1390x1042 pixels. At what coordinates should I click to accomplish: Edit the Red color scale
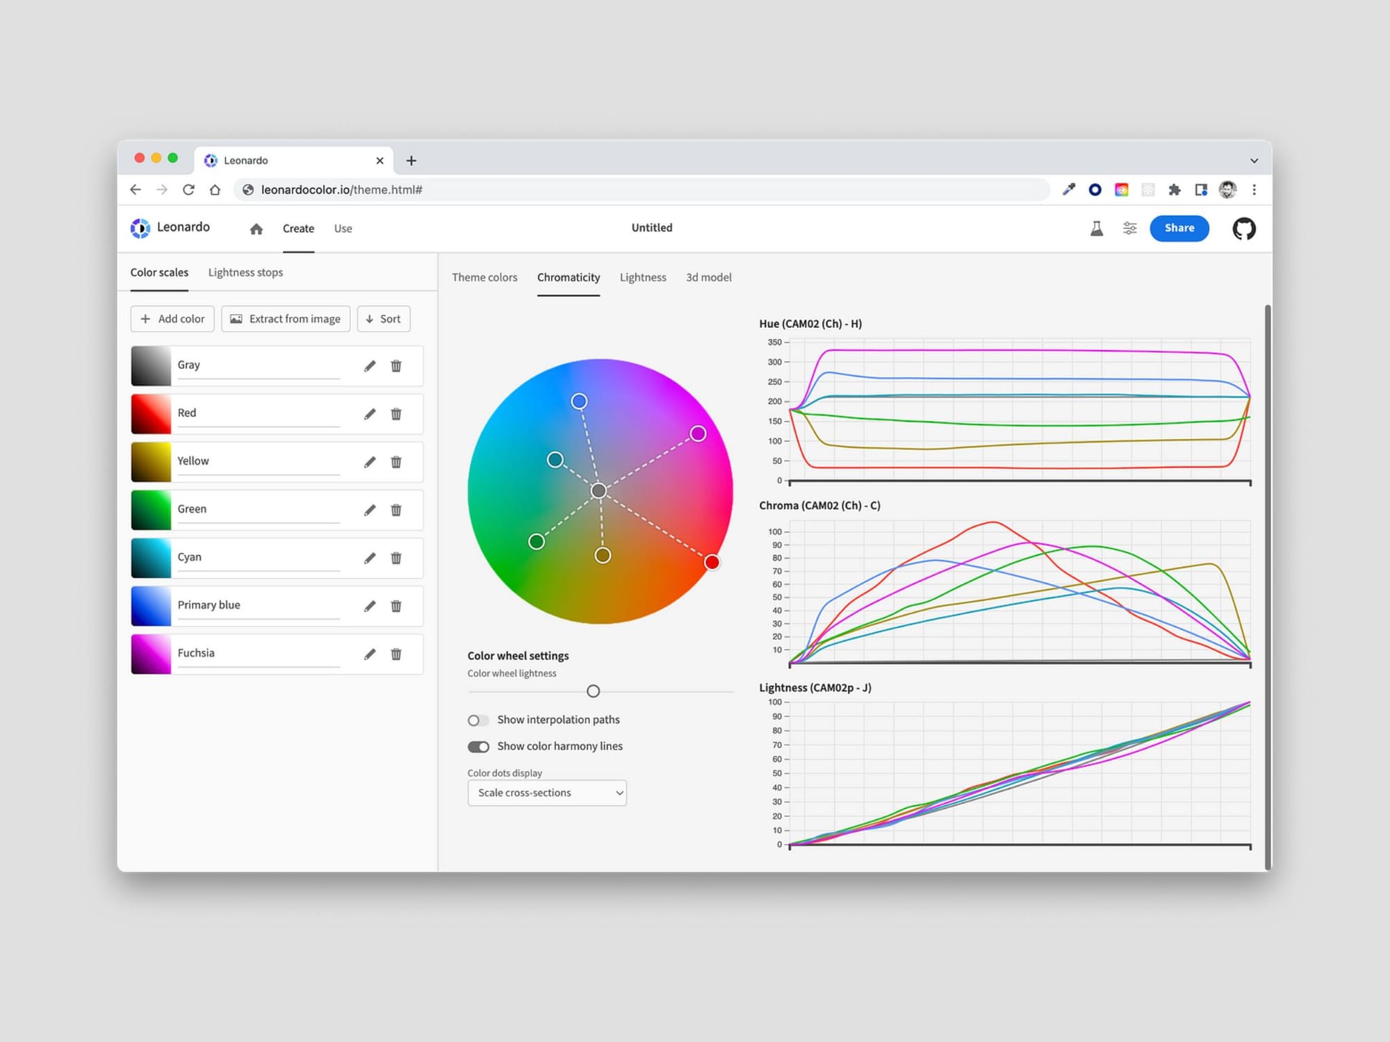pos(370,414)
